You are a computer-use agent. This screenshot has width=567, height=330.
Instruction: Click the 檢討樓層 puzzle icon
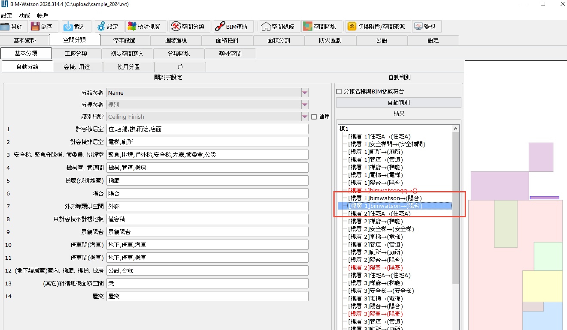tap(132, 27)
